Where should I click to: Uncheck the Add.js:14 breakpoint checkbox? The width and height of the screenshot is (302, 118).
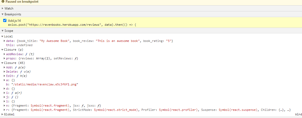pyautogui.click(x=5, y=21)
